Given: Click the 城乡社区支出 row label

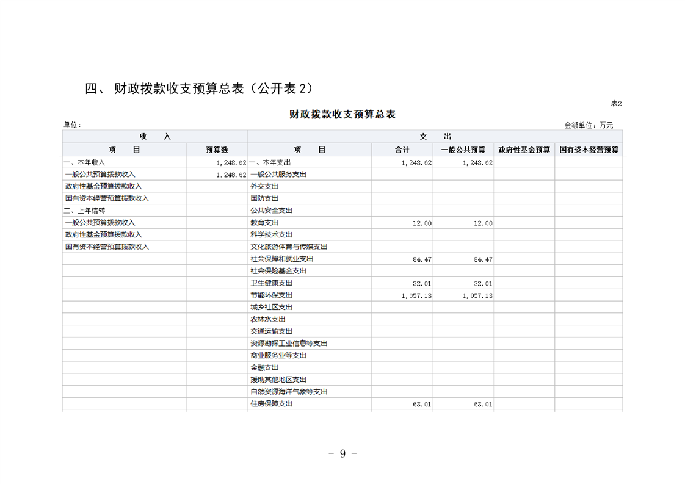Looking at the screenshot, I should (271, 307).
